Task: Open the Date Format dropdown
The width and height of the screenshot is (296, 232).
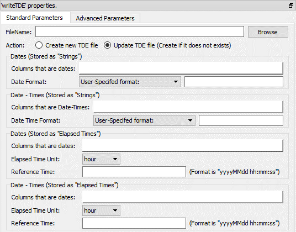Action: [x=130, y=82]
